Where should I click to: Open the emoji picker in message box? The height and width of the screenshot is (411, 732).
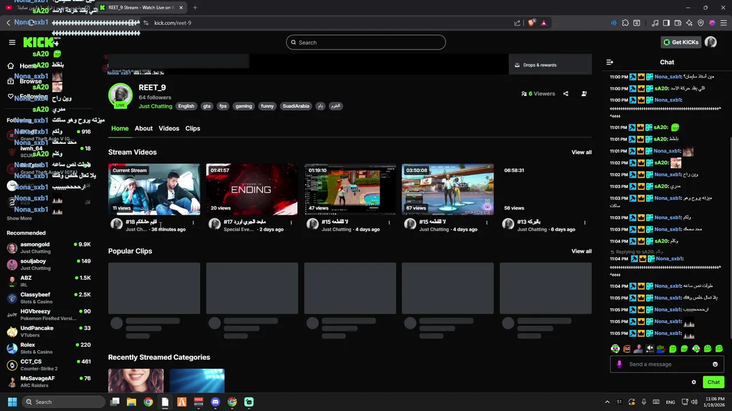click(x=715, y=364)
